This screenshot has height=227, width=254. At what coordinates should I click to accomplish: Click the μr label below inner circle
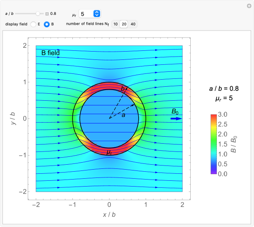109,152
